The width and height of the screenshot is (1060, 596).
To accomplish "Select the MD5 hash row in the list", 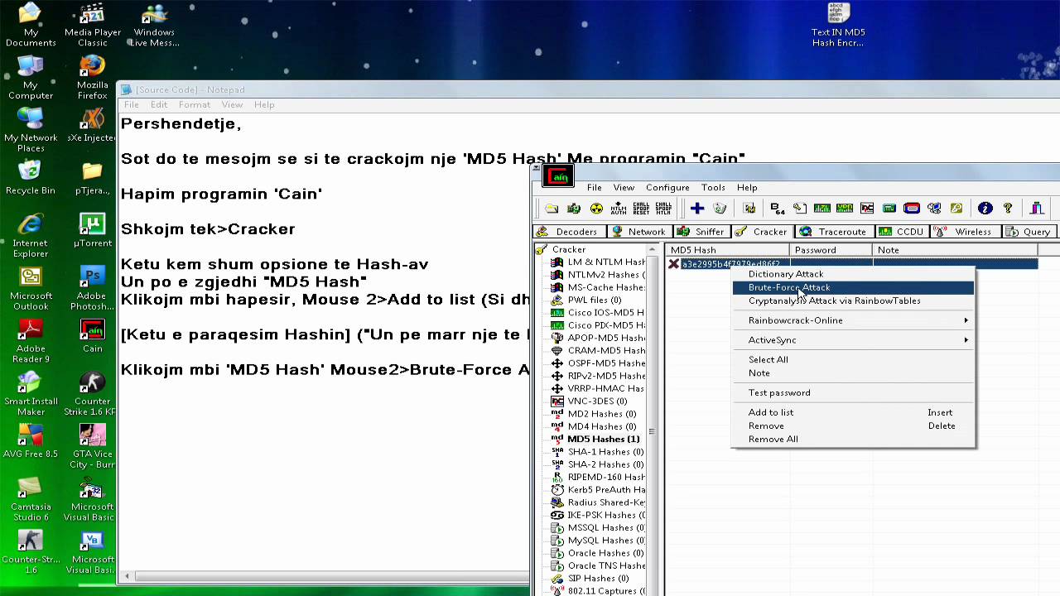I will pyautogui.click(x=852, y=264).
